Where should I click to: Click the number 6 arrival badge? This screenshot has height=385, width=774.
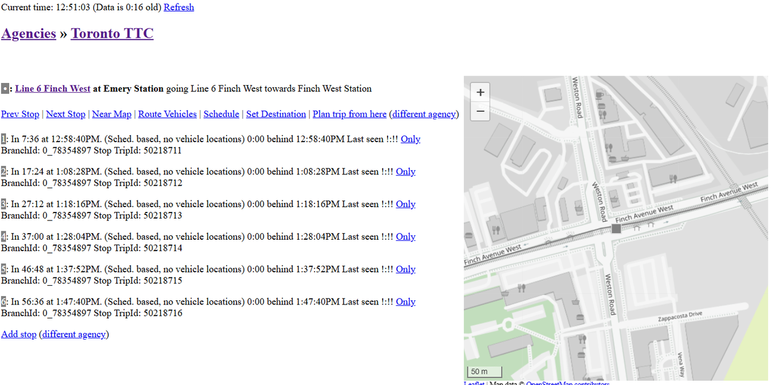4,302
